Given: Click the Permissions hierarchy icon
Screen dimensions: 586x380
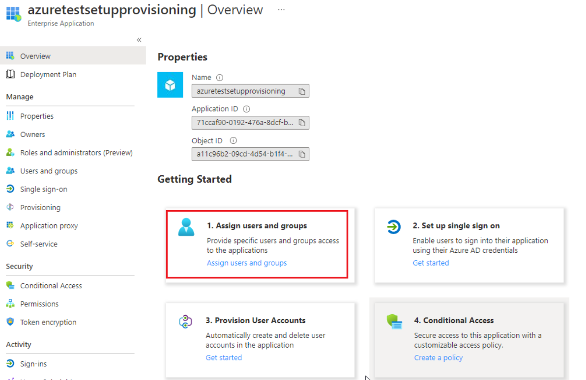Looking at the screenshot, I should pos(10,304).
